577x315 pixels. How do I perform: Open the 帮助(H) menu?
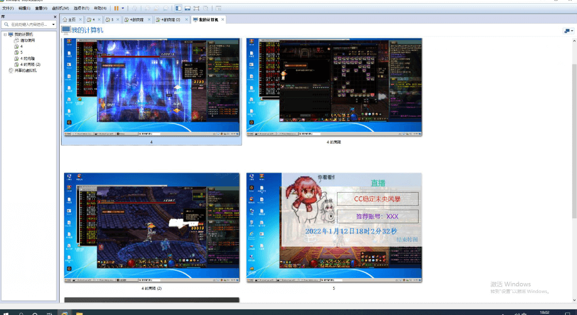click(100, 8)
